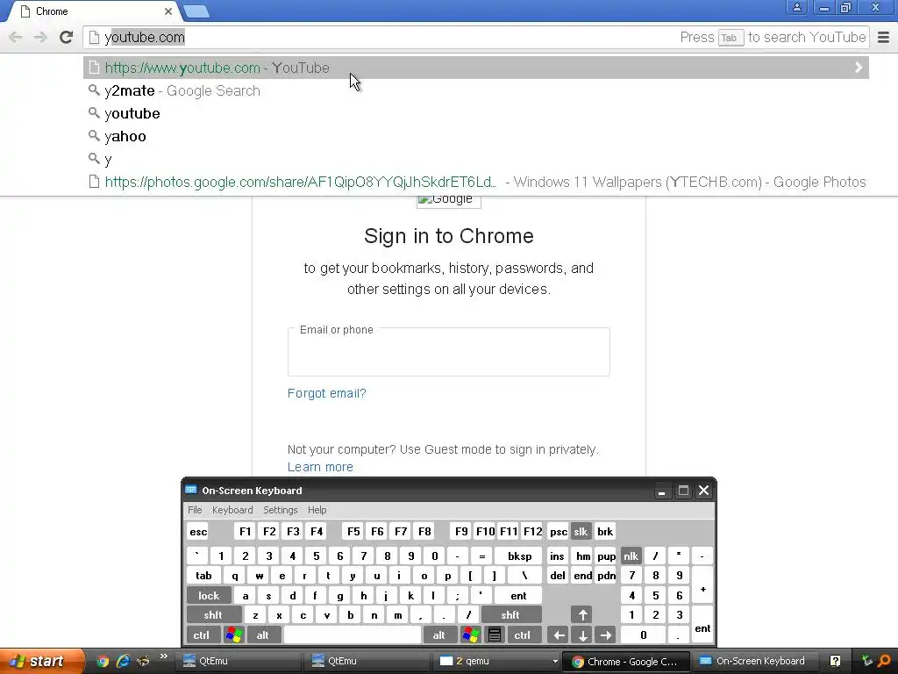Screen dimensions: 898x674
Task: Click the omnibox containing youtube.com
Action: click(475, 37)
